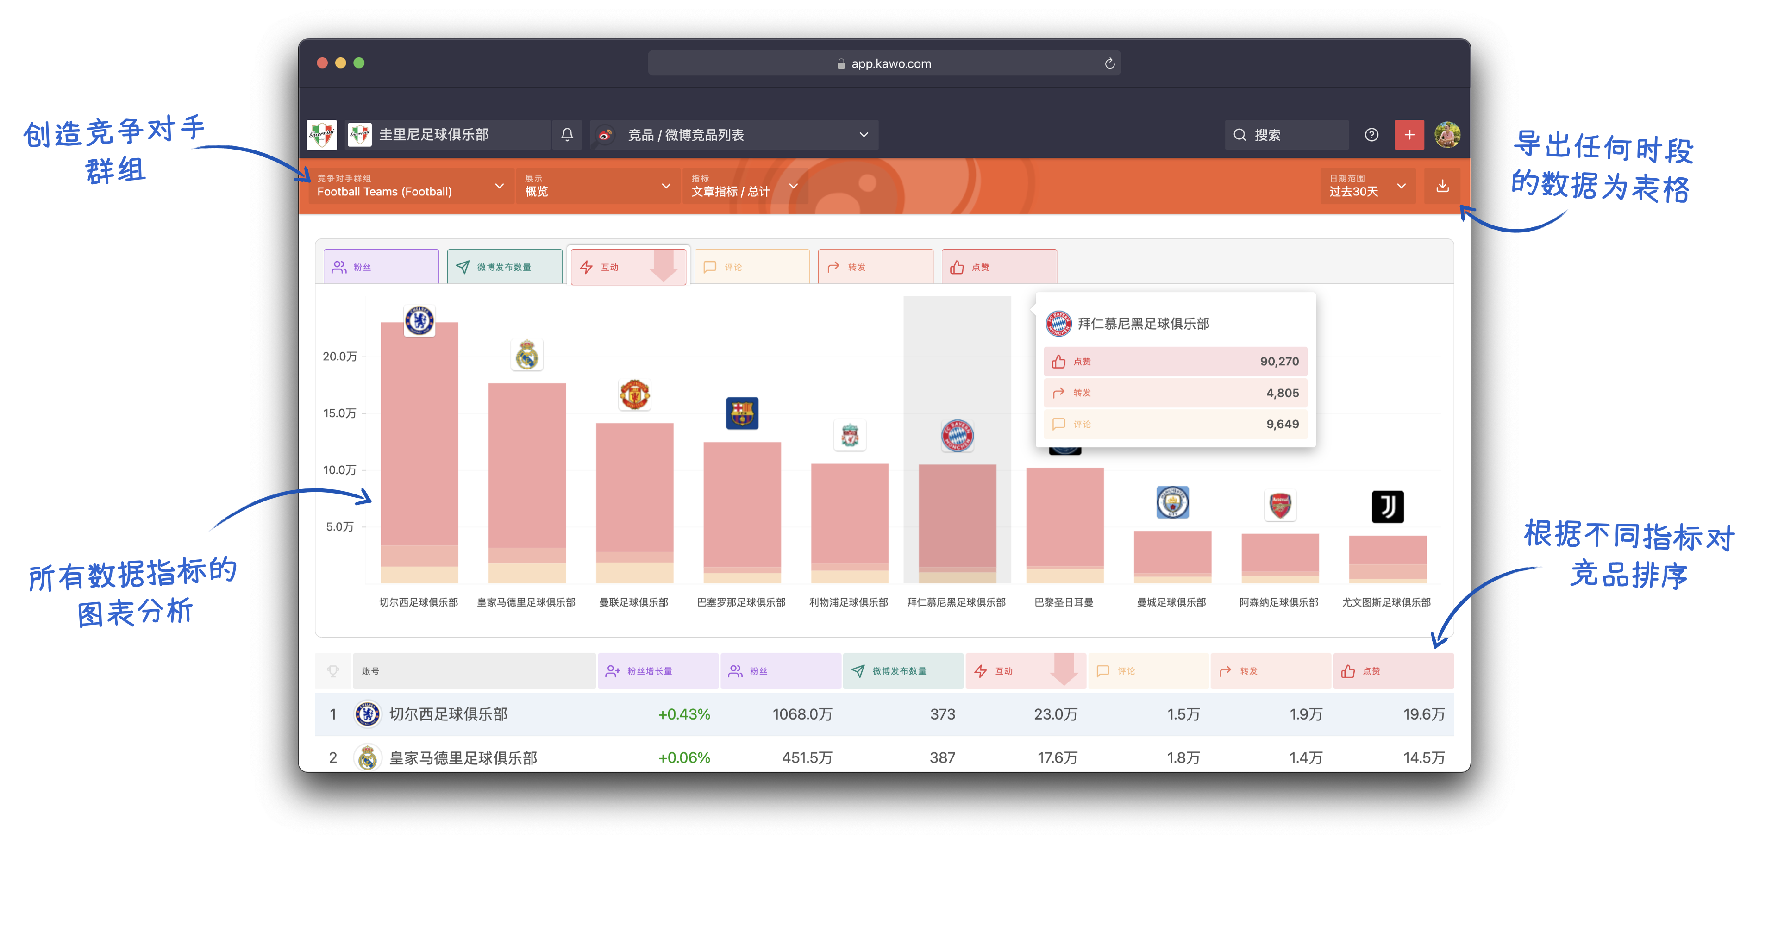The height and width of the screenshot is (926, 1778).
Task: Open 切尔西足球俱乐部 row in ranking table
Action: [x=449, y=714]
